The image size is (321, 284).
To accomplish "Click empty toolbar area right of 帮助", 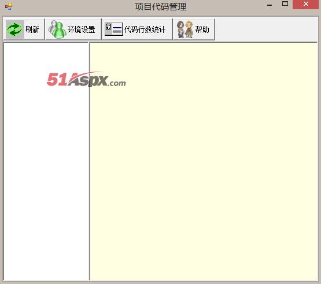I will [266, 29].
